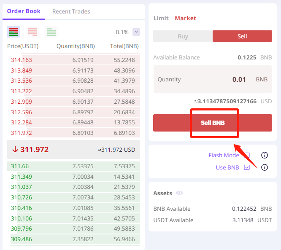Uncheck the Use BNB checkbox
The height and width of the screenshot is (250, 281).
(x=247, y=167)
